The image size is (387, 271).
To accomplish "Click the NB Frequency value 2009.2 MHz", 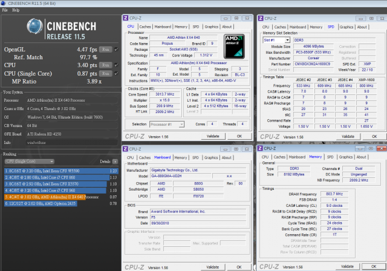I will point(359,180).
